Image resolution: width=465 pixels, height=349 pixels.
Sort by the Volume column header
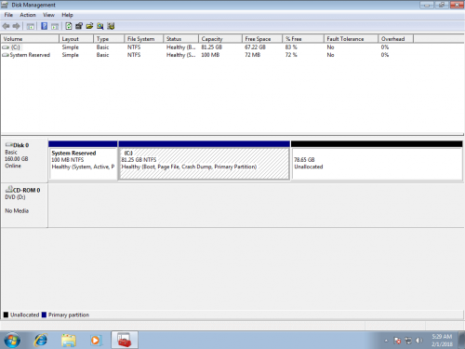coord(30,39)
